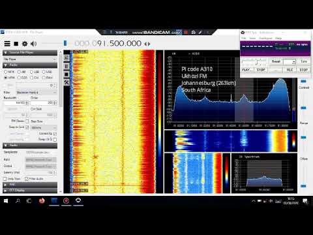Viewport: 313px width, 235px height.
Task: Click the volume slider handle in the toolbar
Action: pyautogui.click(x=65, y=43)
